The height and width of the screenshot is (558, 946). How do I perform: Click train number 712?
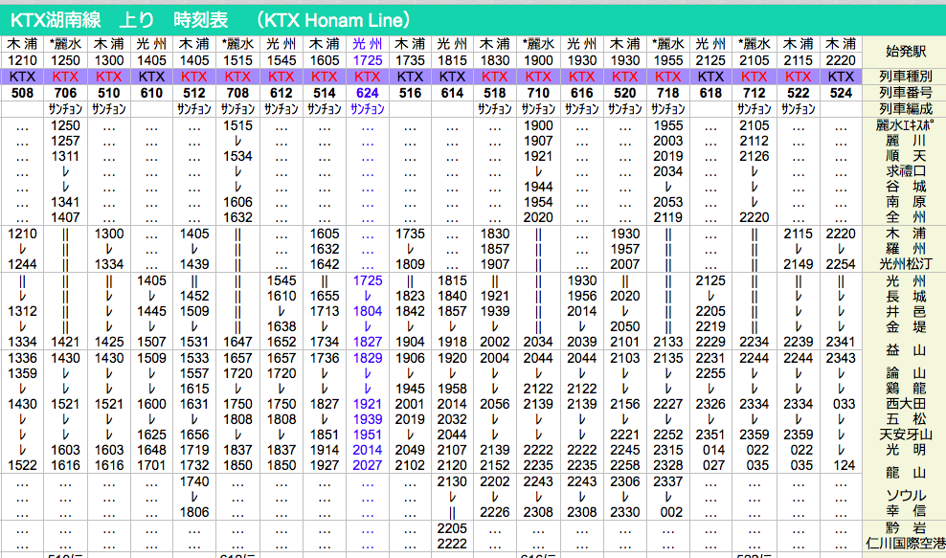[x=755, y=93]
